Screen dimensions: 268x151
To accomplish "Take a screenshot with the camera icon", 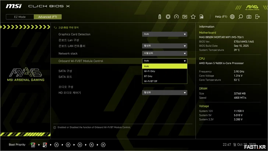I will [x=249, y=17].
